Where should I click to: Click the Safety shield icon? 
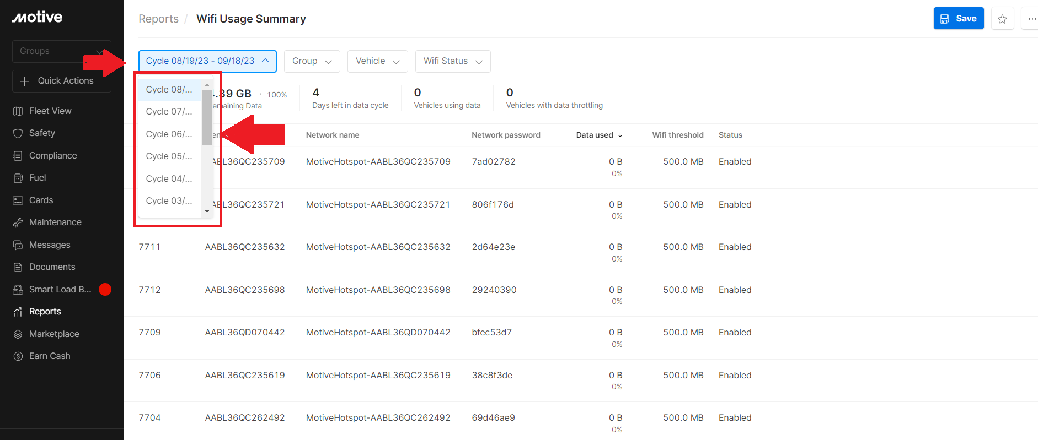(18, 133)
